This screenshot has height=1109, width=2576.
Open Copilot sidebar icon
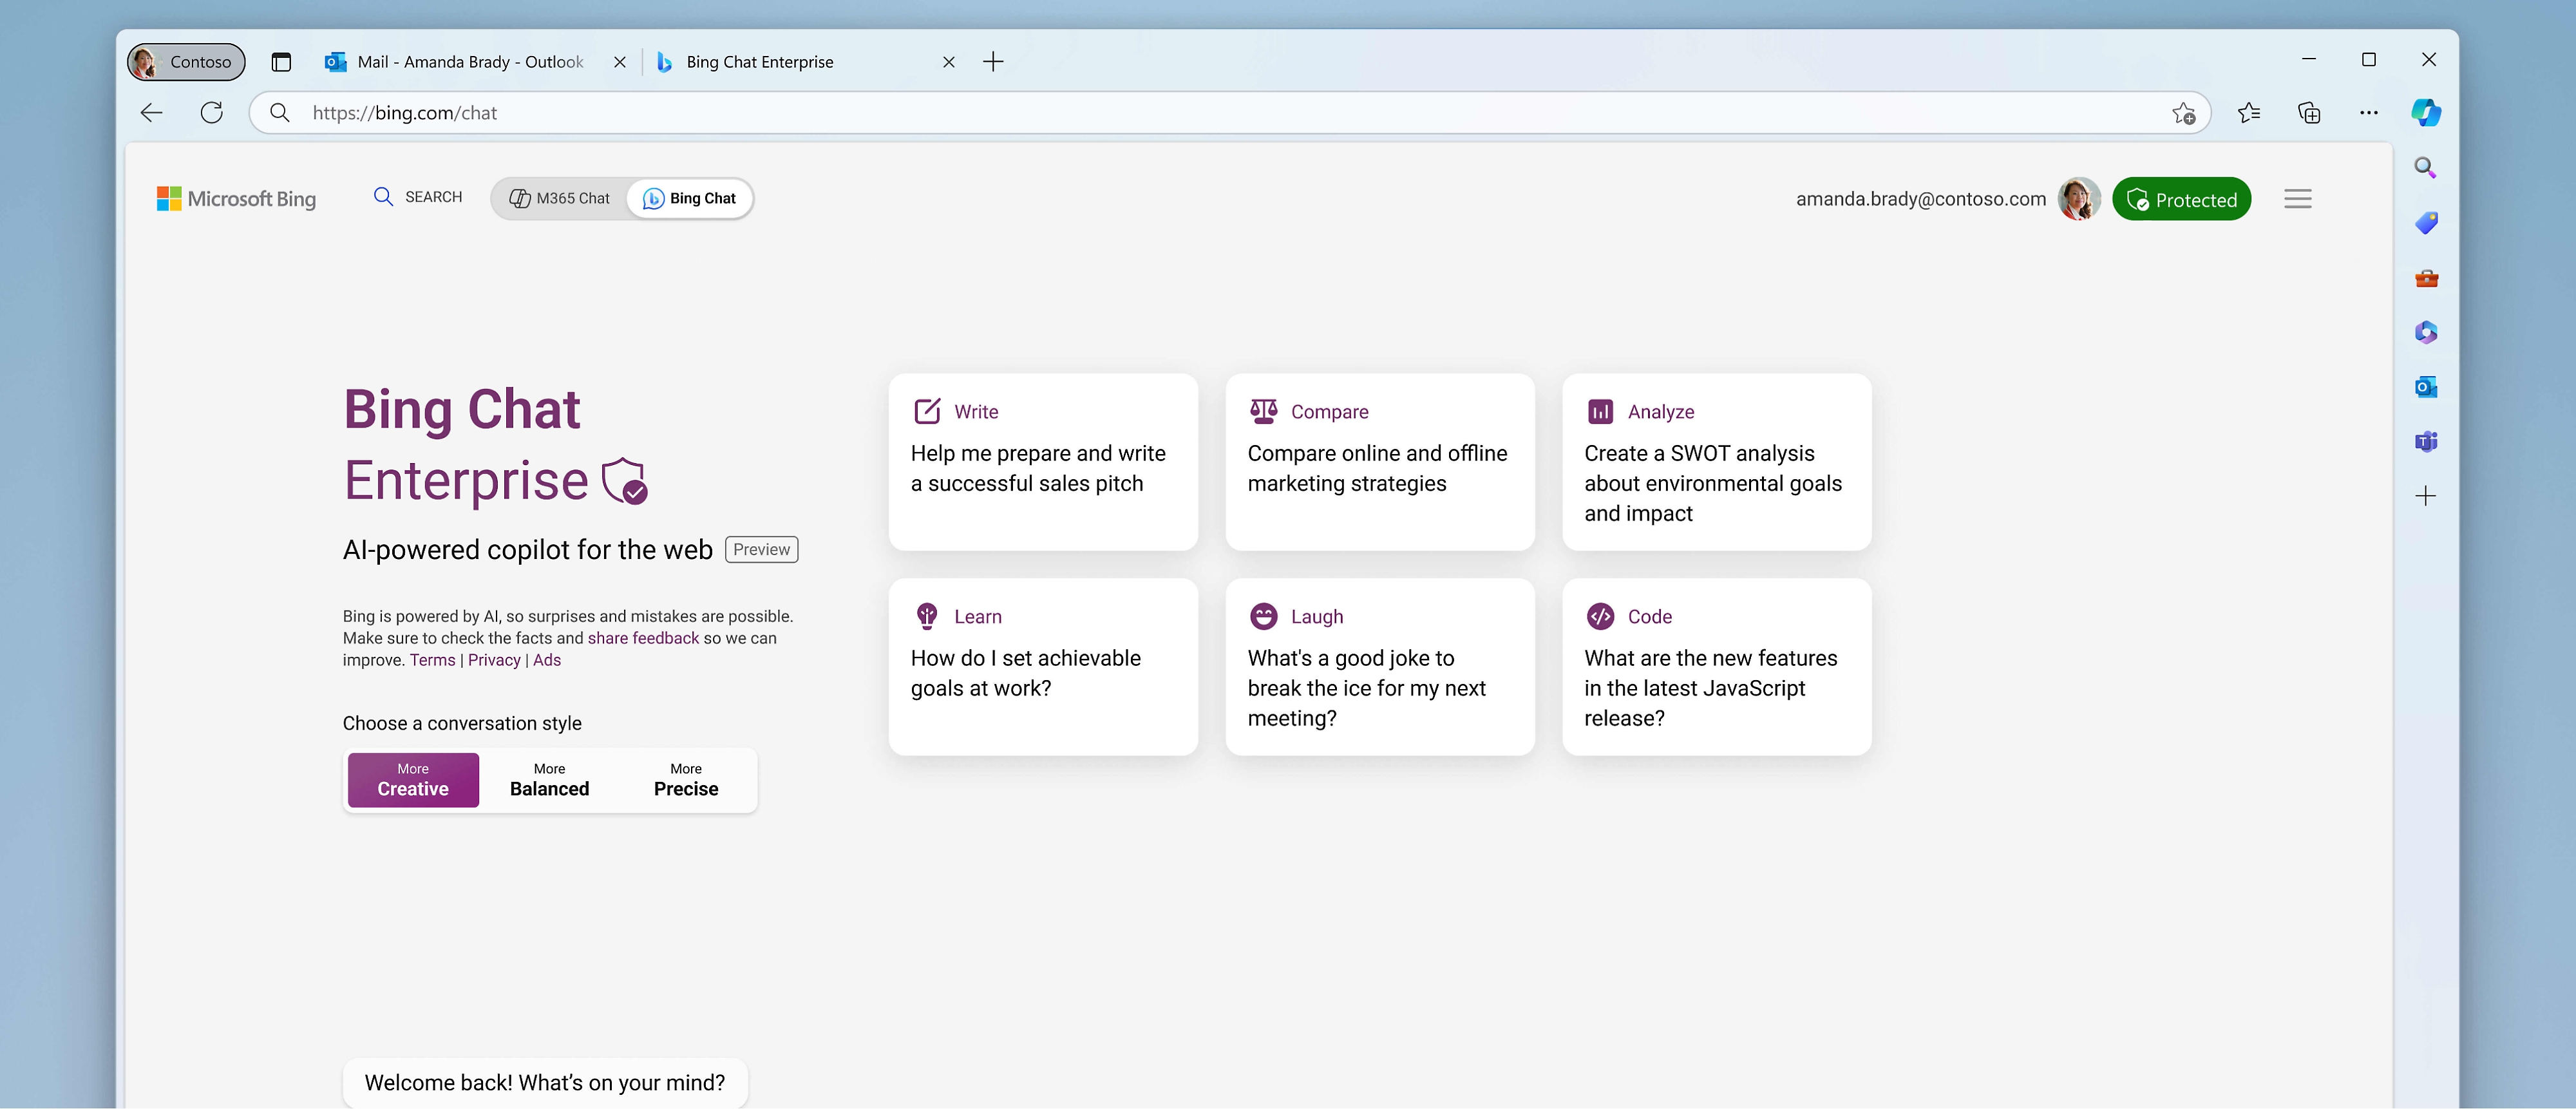[x=2426, y=113]
